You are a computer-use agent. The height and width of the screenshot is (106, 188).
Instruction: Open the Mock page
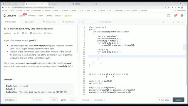pos(41,16)
